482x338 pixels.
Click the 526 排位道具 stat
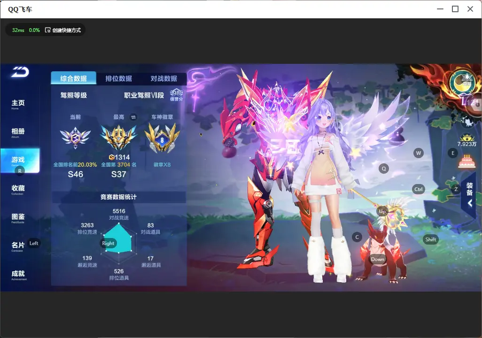point(119,275)
